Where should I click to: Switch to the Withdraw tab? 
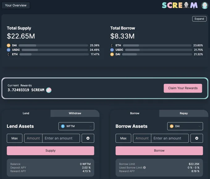click(75, 113)
